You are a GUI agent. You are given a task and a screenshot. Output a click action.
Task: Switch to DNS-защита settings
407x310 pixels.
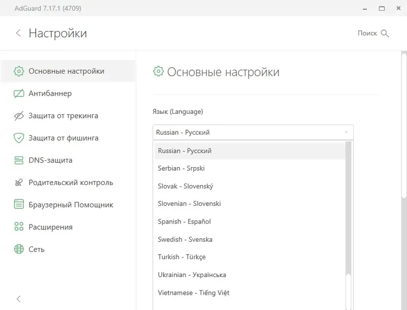(x=68, y=160)
